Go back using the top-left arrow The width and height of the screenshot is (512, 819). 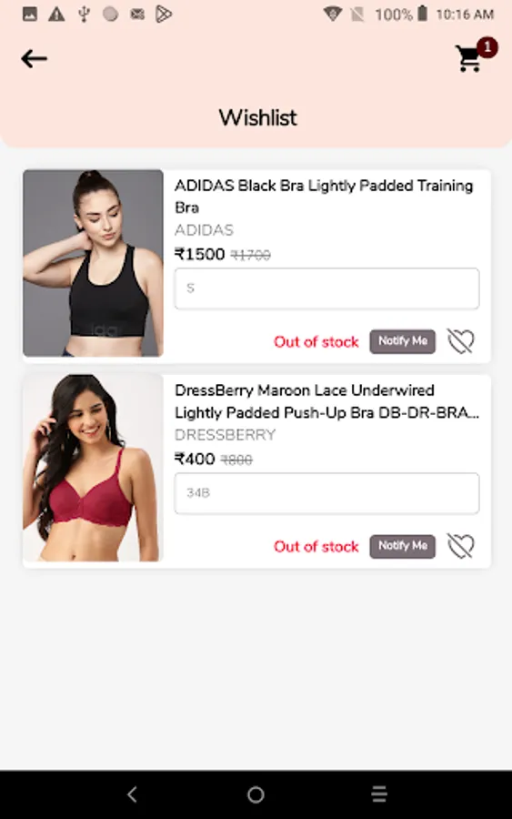[x=34, y=58]
